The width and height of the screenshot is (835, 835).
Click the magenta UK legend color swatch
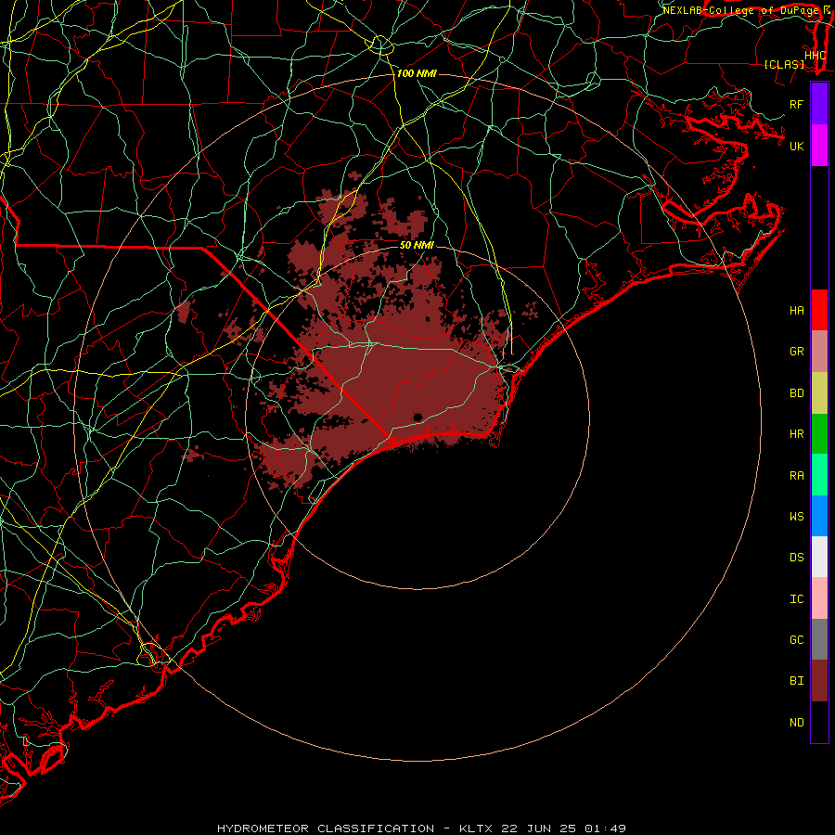click(819, 146)
